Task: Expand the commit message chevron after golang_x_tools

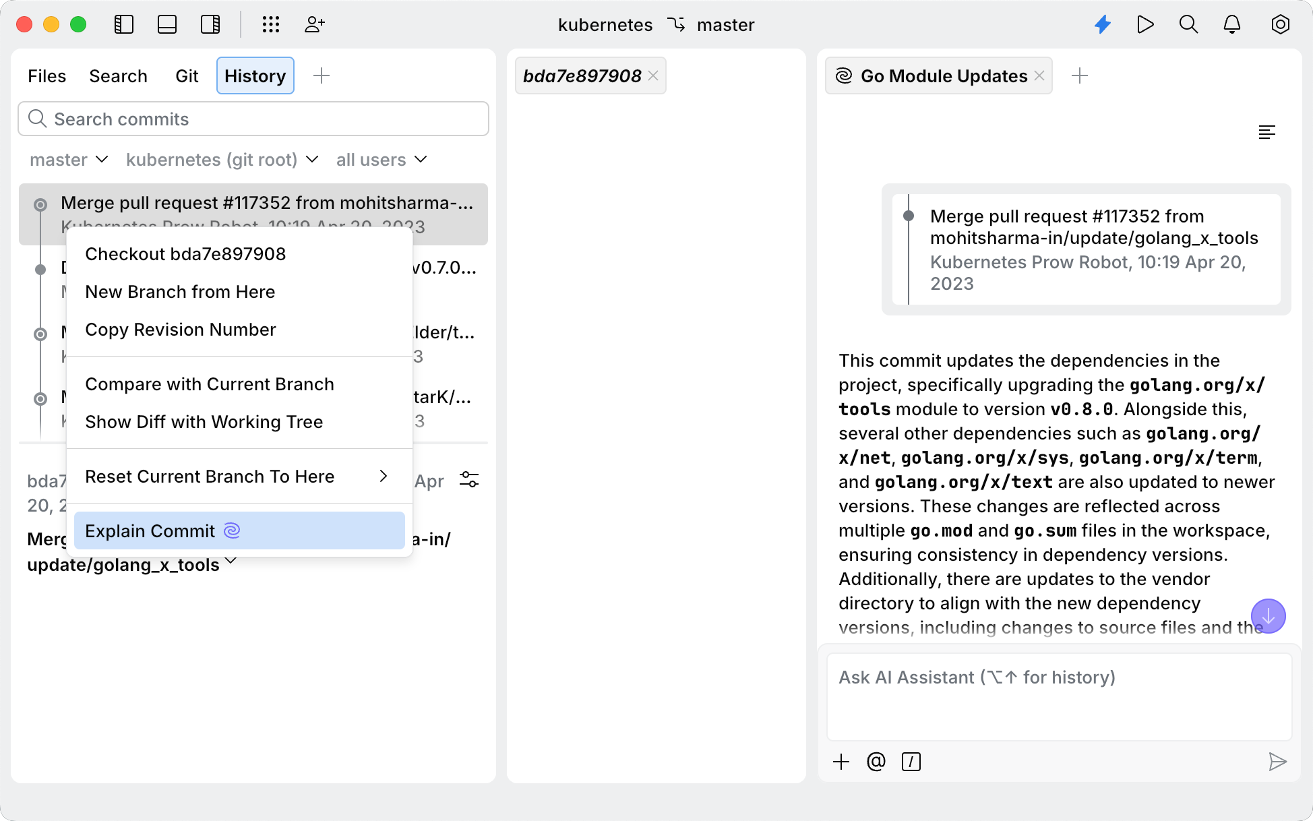Action: (231, 561)
